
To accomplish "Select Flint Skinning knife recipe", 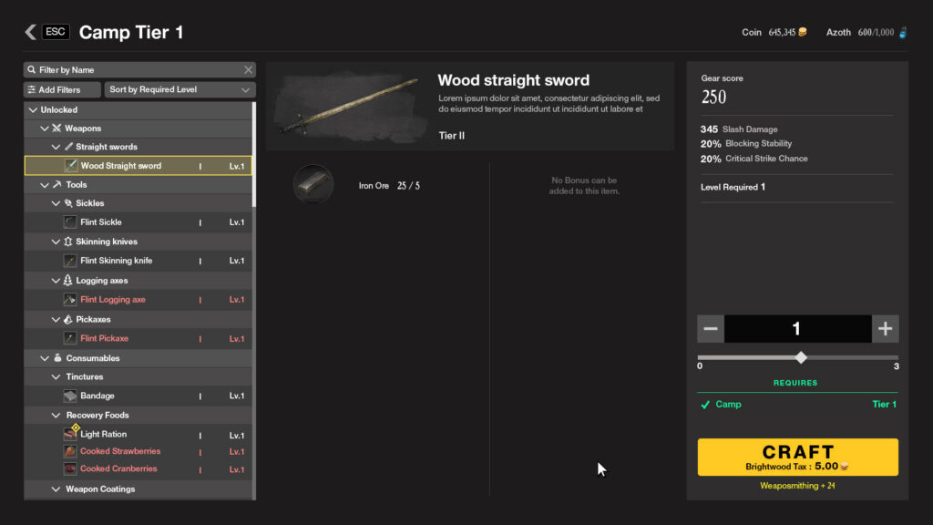I will point(116,261).
